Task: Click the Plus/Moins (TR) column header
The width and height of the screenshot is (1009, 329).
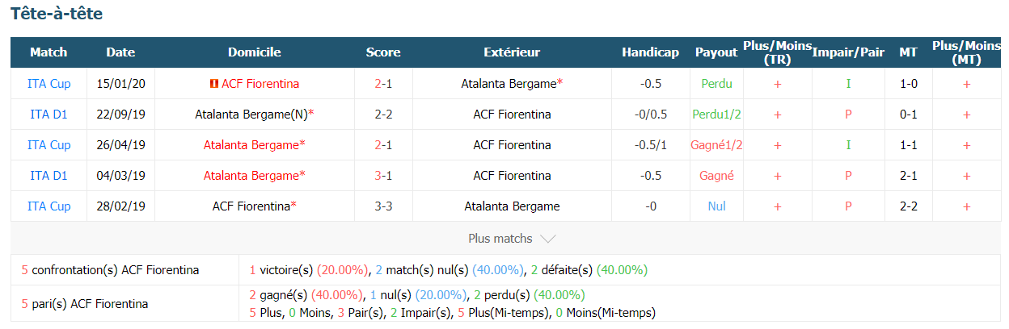Action: click(777, 52)
